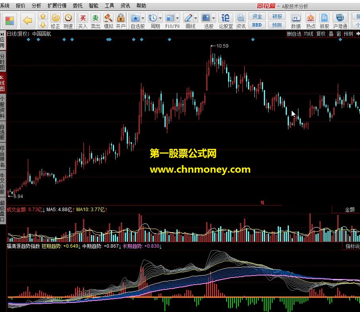
Task: Open the 帮助 menu
Action: coord(141,6)
